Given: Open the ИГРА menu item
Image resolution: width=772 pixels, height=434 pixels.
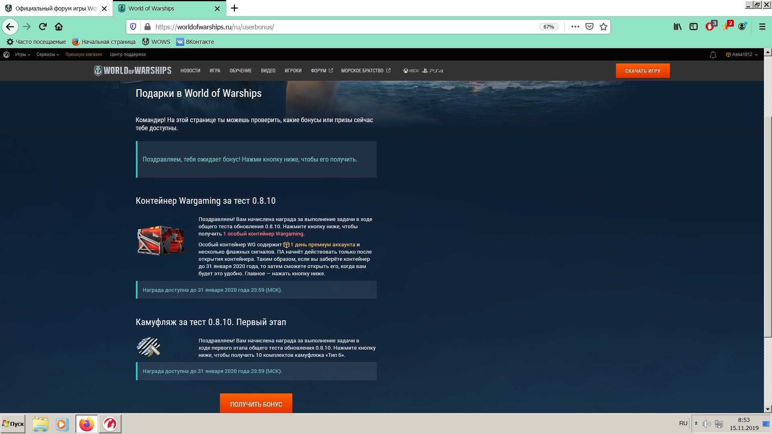Looking at the screenshot, I should pos(215,71).
